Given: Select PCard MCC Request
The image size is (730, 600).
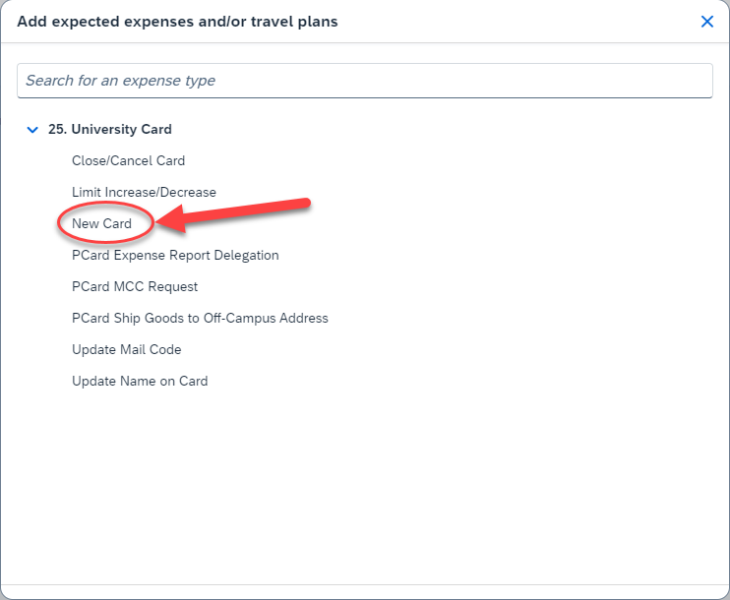Looking at the screenshot, I should pos(135,286).
